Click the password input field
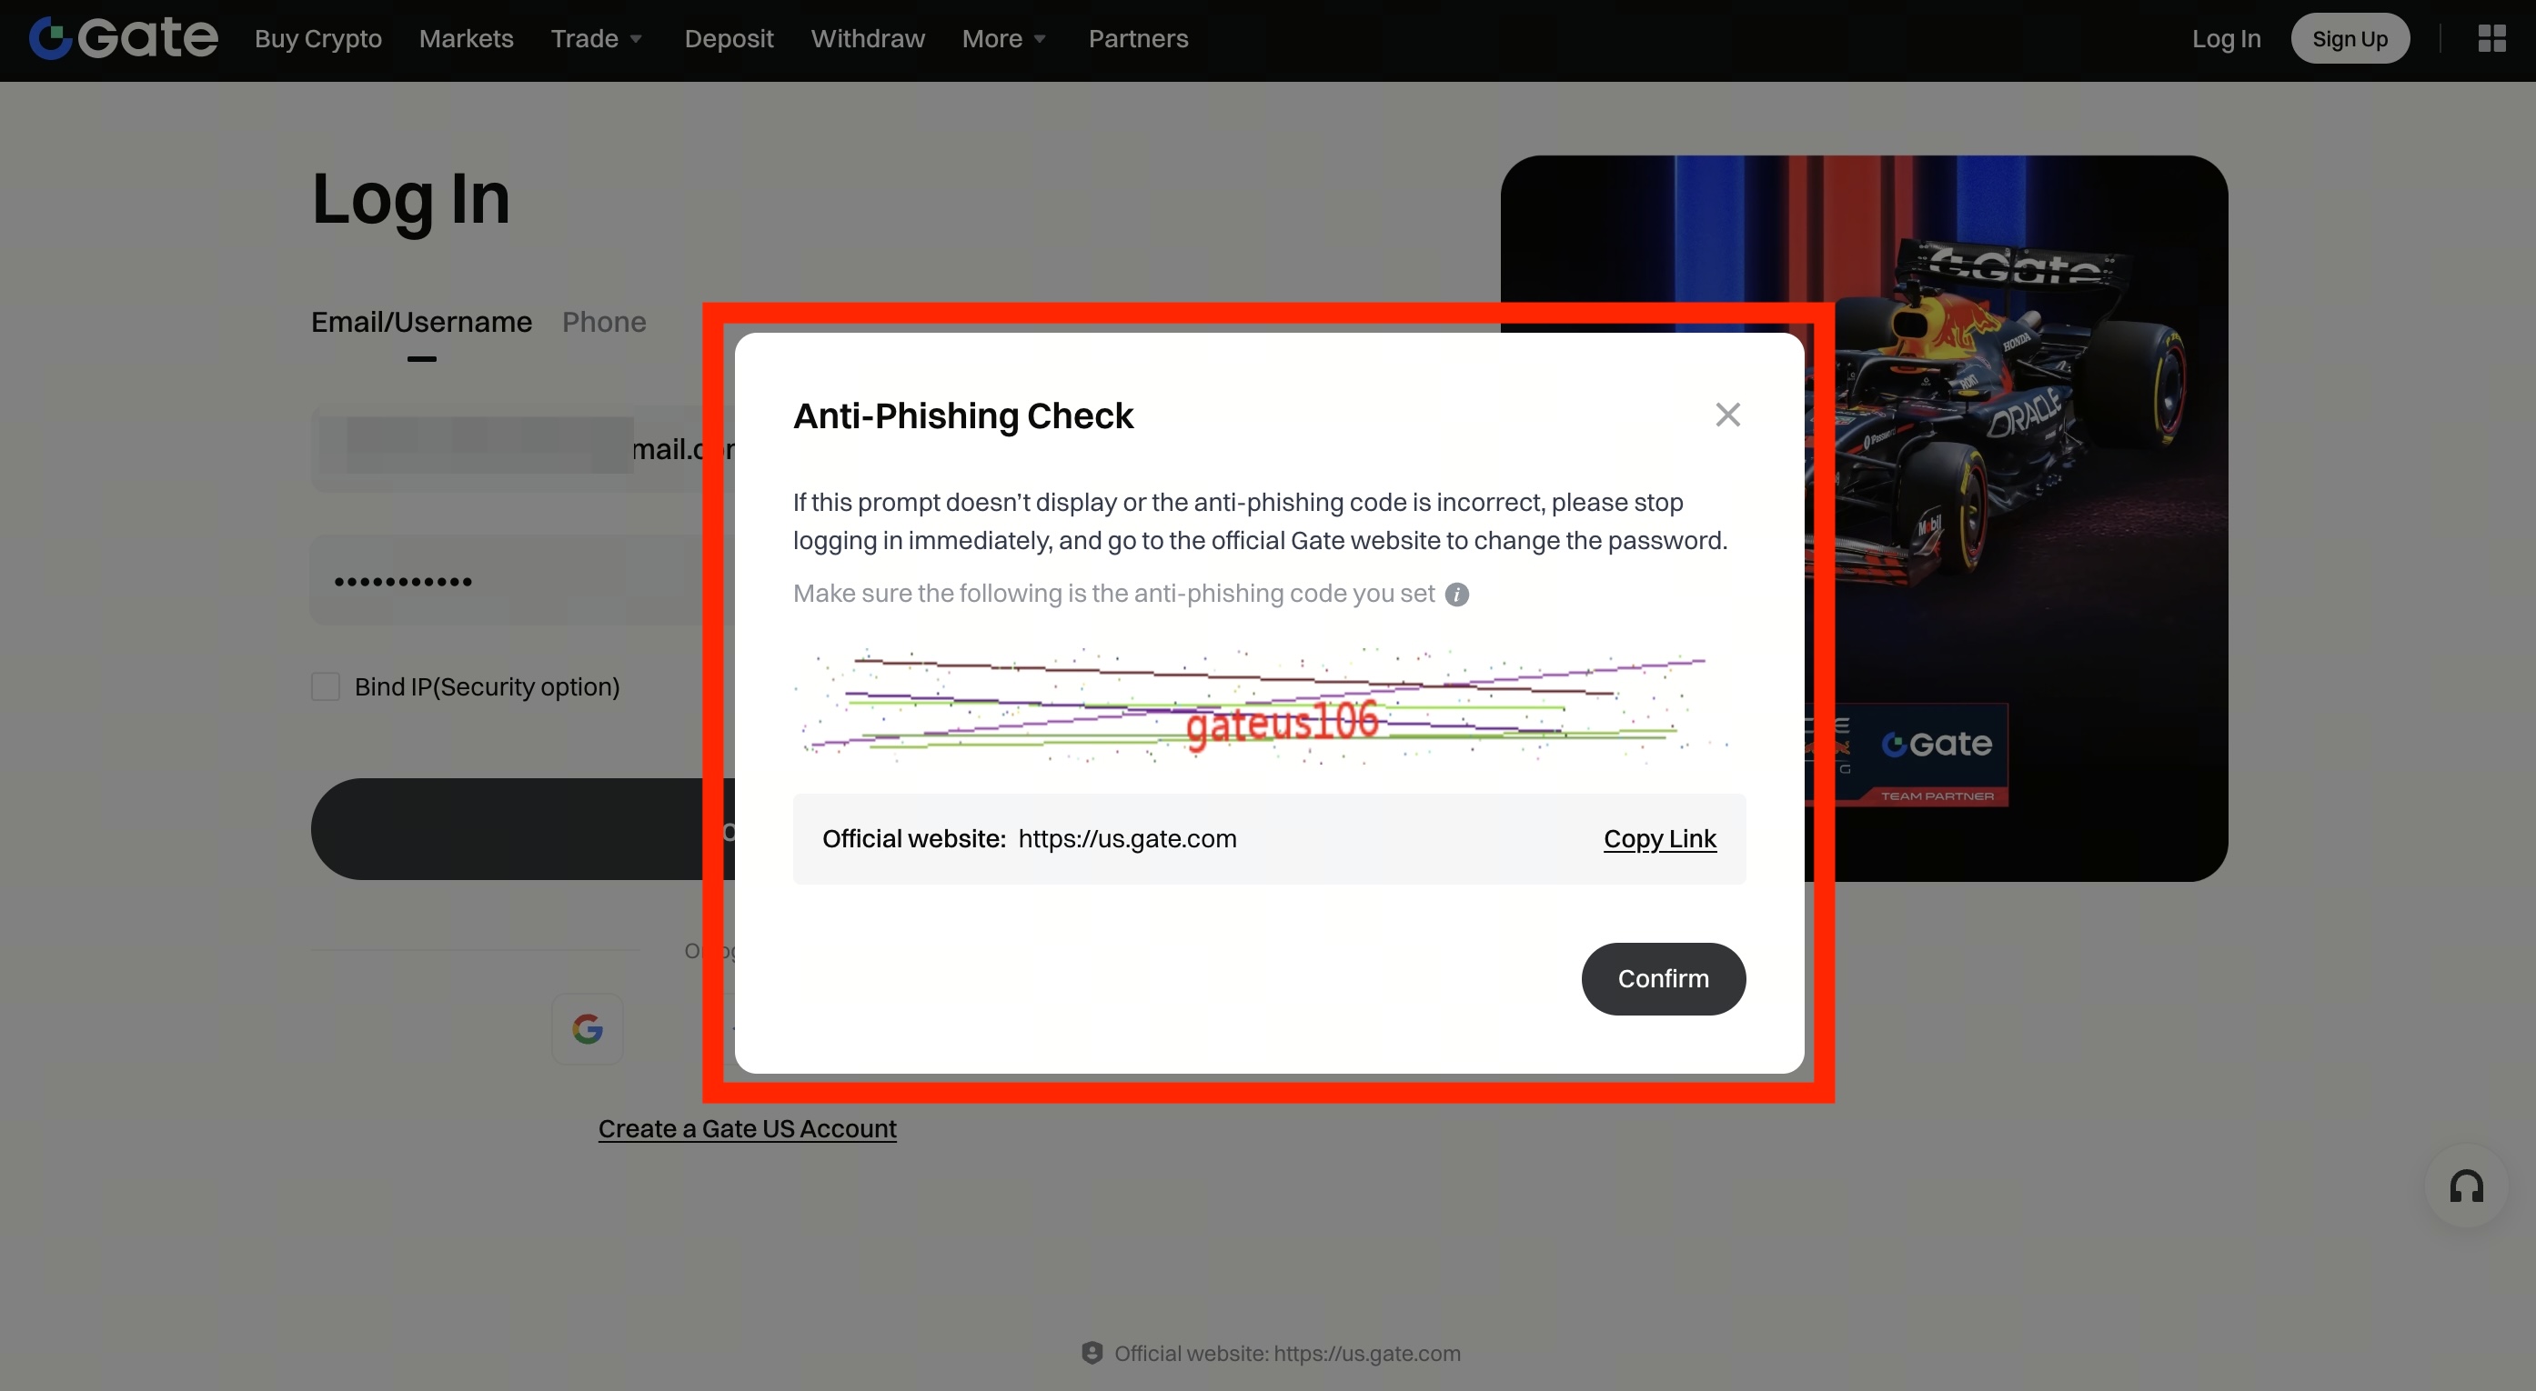The height and width of the screenshot is (1391, 2536). tap(512, 580)
